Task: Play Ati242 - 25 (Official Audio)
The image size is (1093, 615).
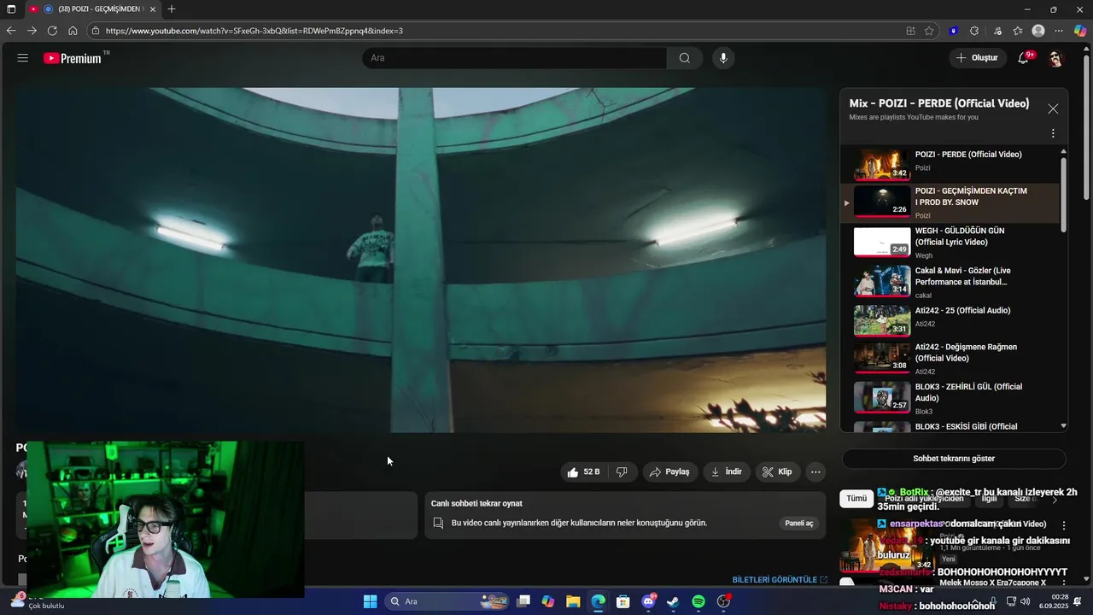Action: point(950,321)
